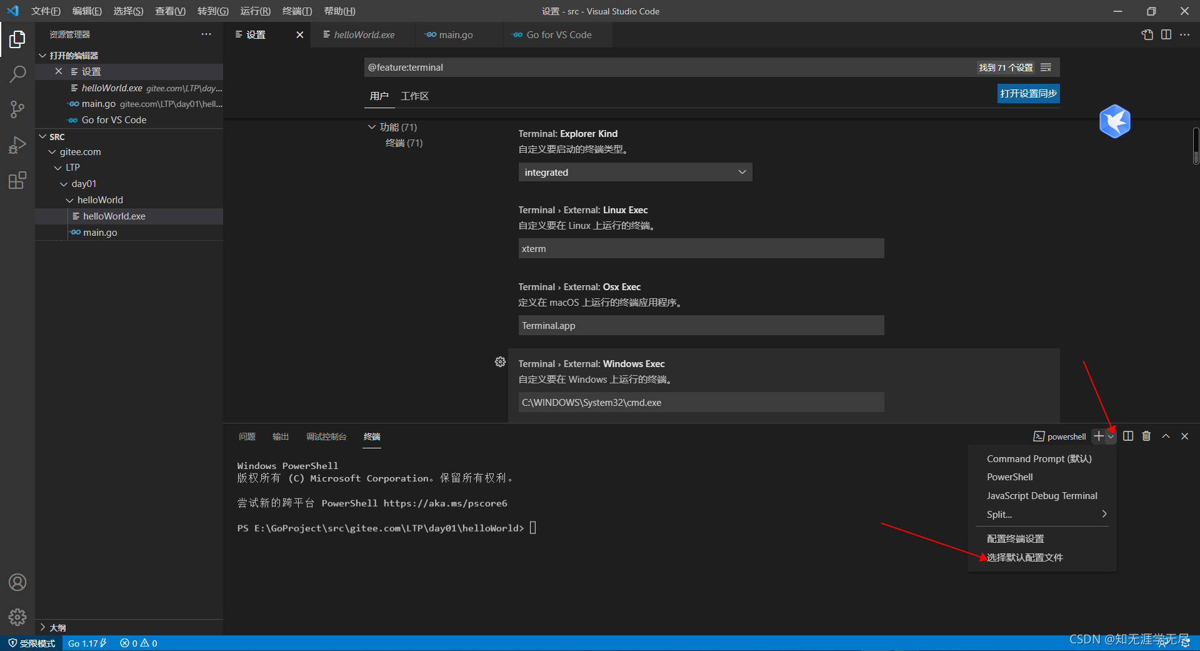The image size is (1200, 651).
Task: Click the settings editor vertical scrollbar
Action: coord(1196,146)
